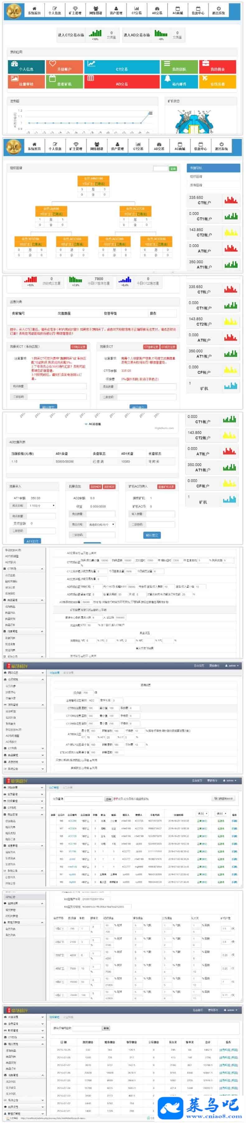Click the 会员查询 search input on member list page
This screenshot has height=1123, width=246.
pos(84,799)
